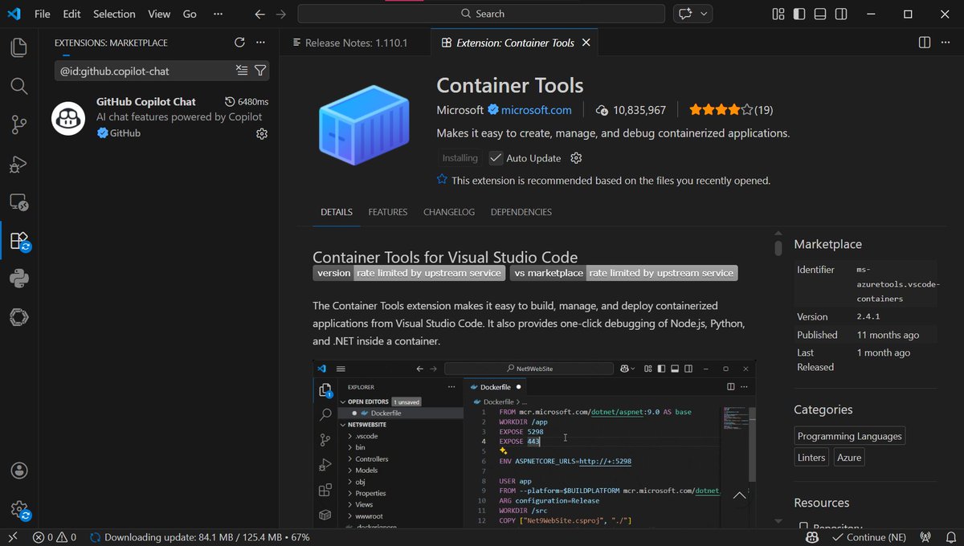
Task: Open the Go menu
Action: pos(190,14)
